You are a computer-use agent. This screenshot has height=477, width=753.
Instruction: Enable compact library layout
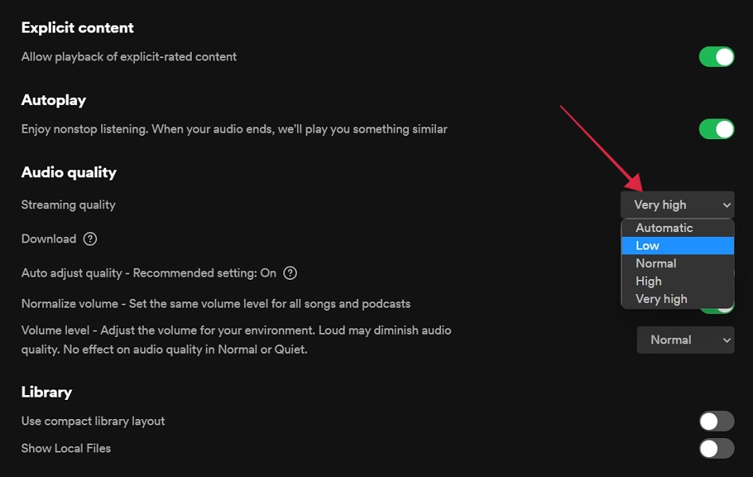716,421
